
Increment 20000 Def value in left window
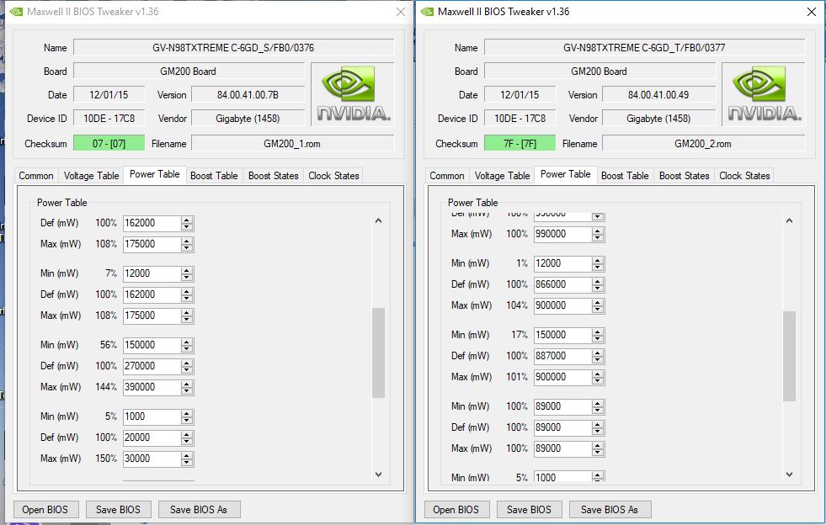[187, 434]
